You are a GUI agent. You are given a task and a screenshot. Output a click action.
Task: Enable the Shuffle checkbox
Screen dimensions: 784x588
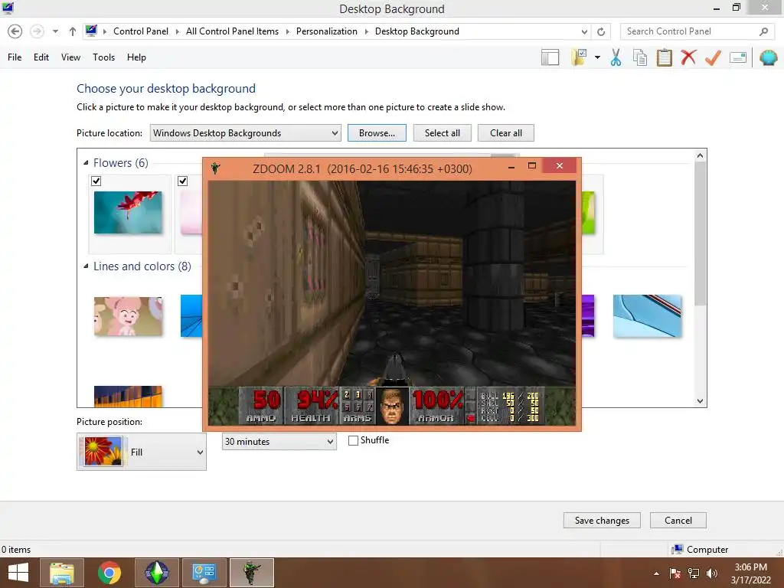tap(353, 440)
